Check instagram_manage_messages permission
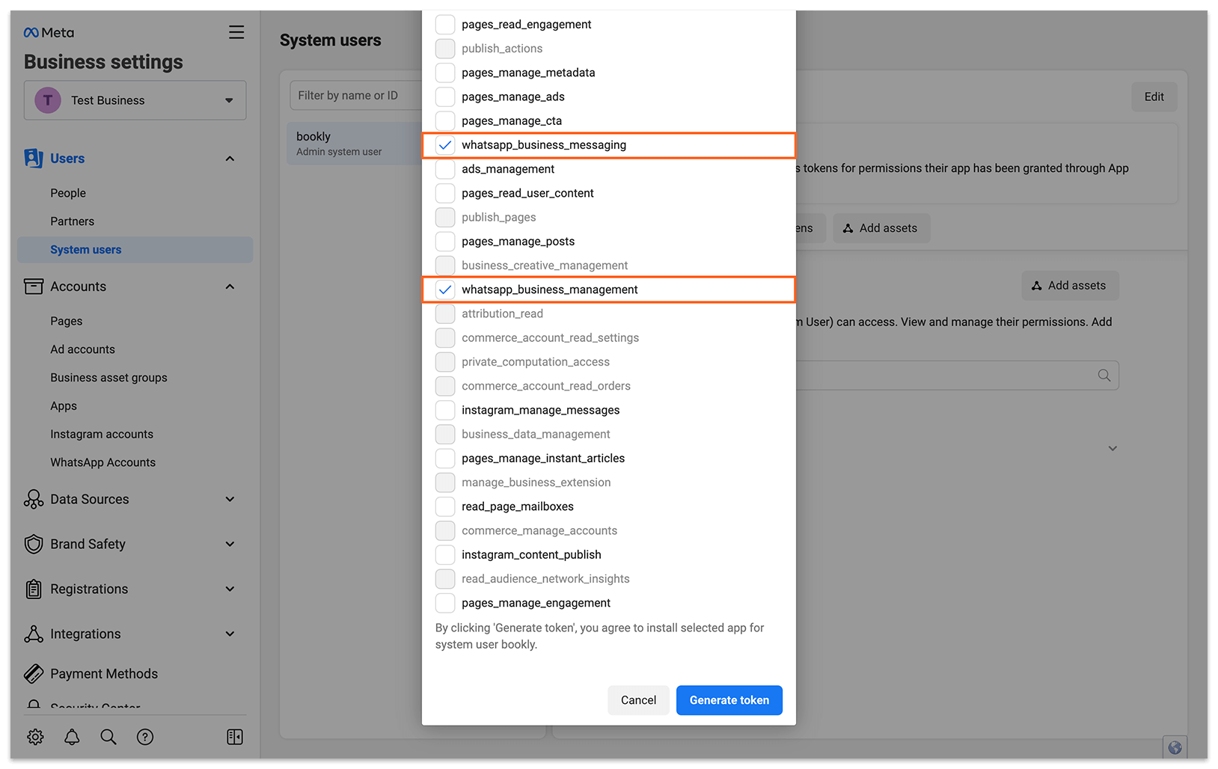This screenshot has width=1218, height=769. point(445,410)
